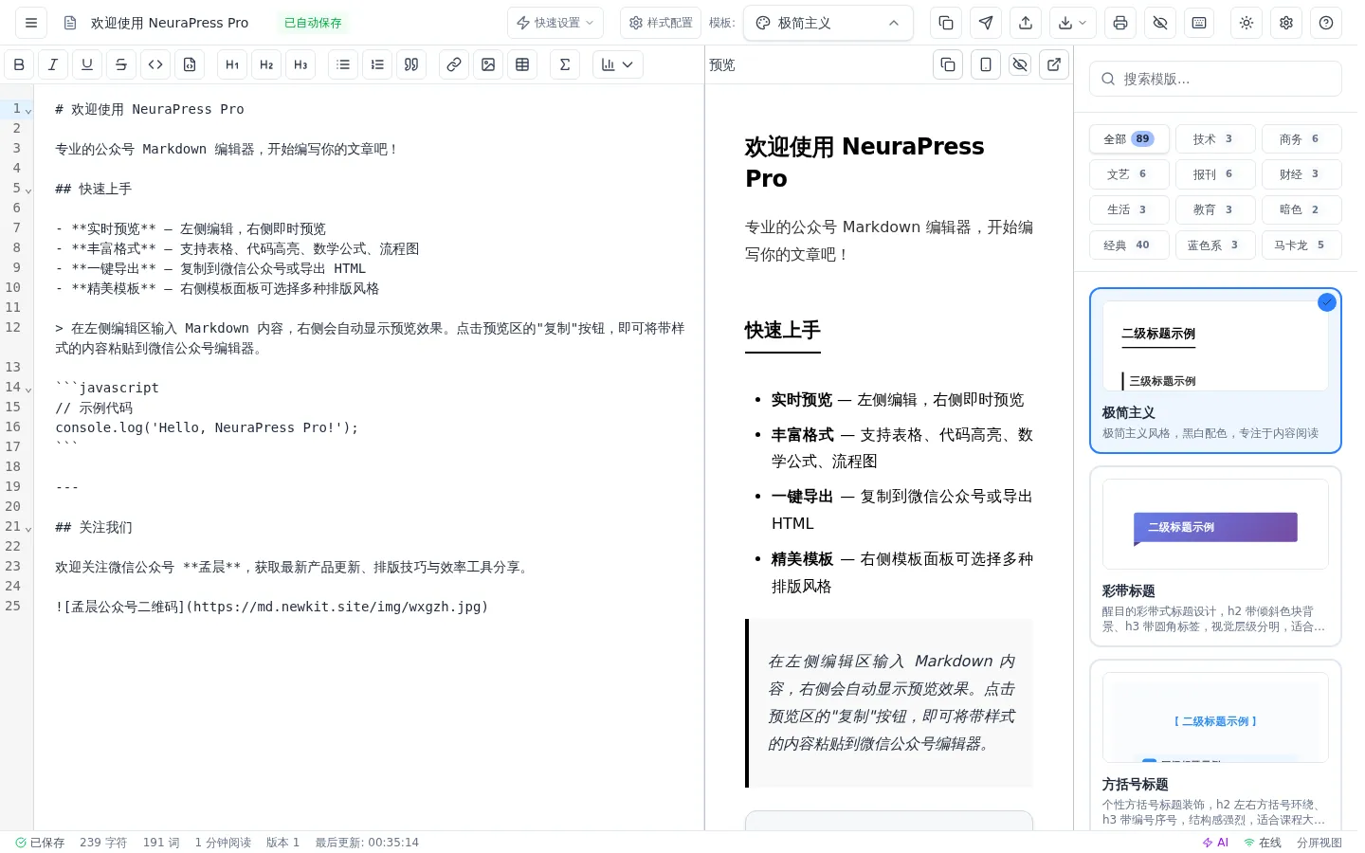Viewport: 1365px width, 853px height.
Task: Click the 样式配置 button
Action: [x=661, y=23]
